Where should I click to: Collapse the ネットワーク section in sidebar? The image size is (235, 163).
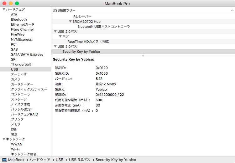tap(4, 139)
